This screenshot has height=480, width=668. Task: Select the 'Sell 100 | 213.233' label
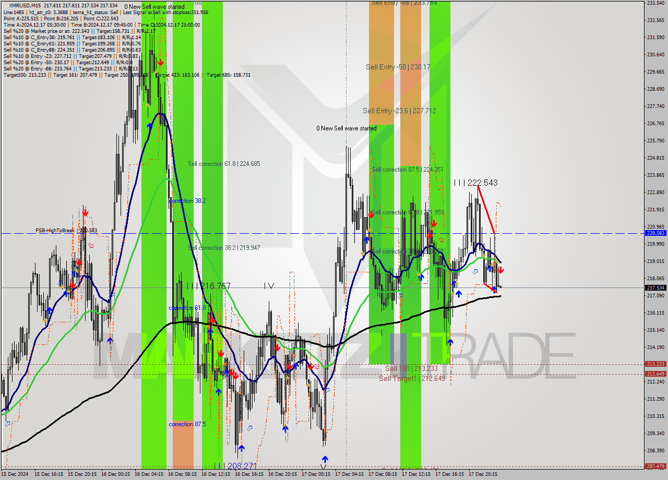411,368
